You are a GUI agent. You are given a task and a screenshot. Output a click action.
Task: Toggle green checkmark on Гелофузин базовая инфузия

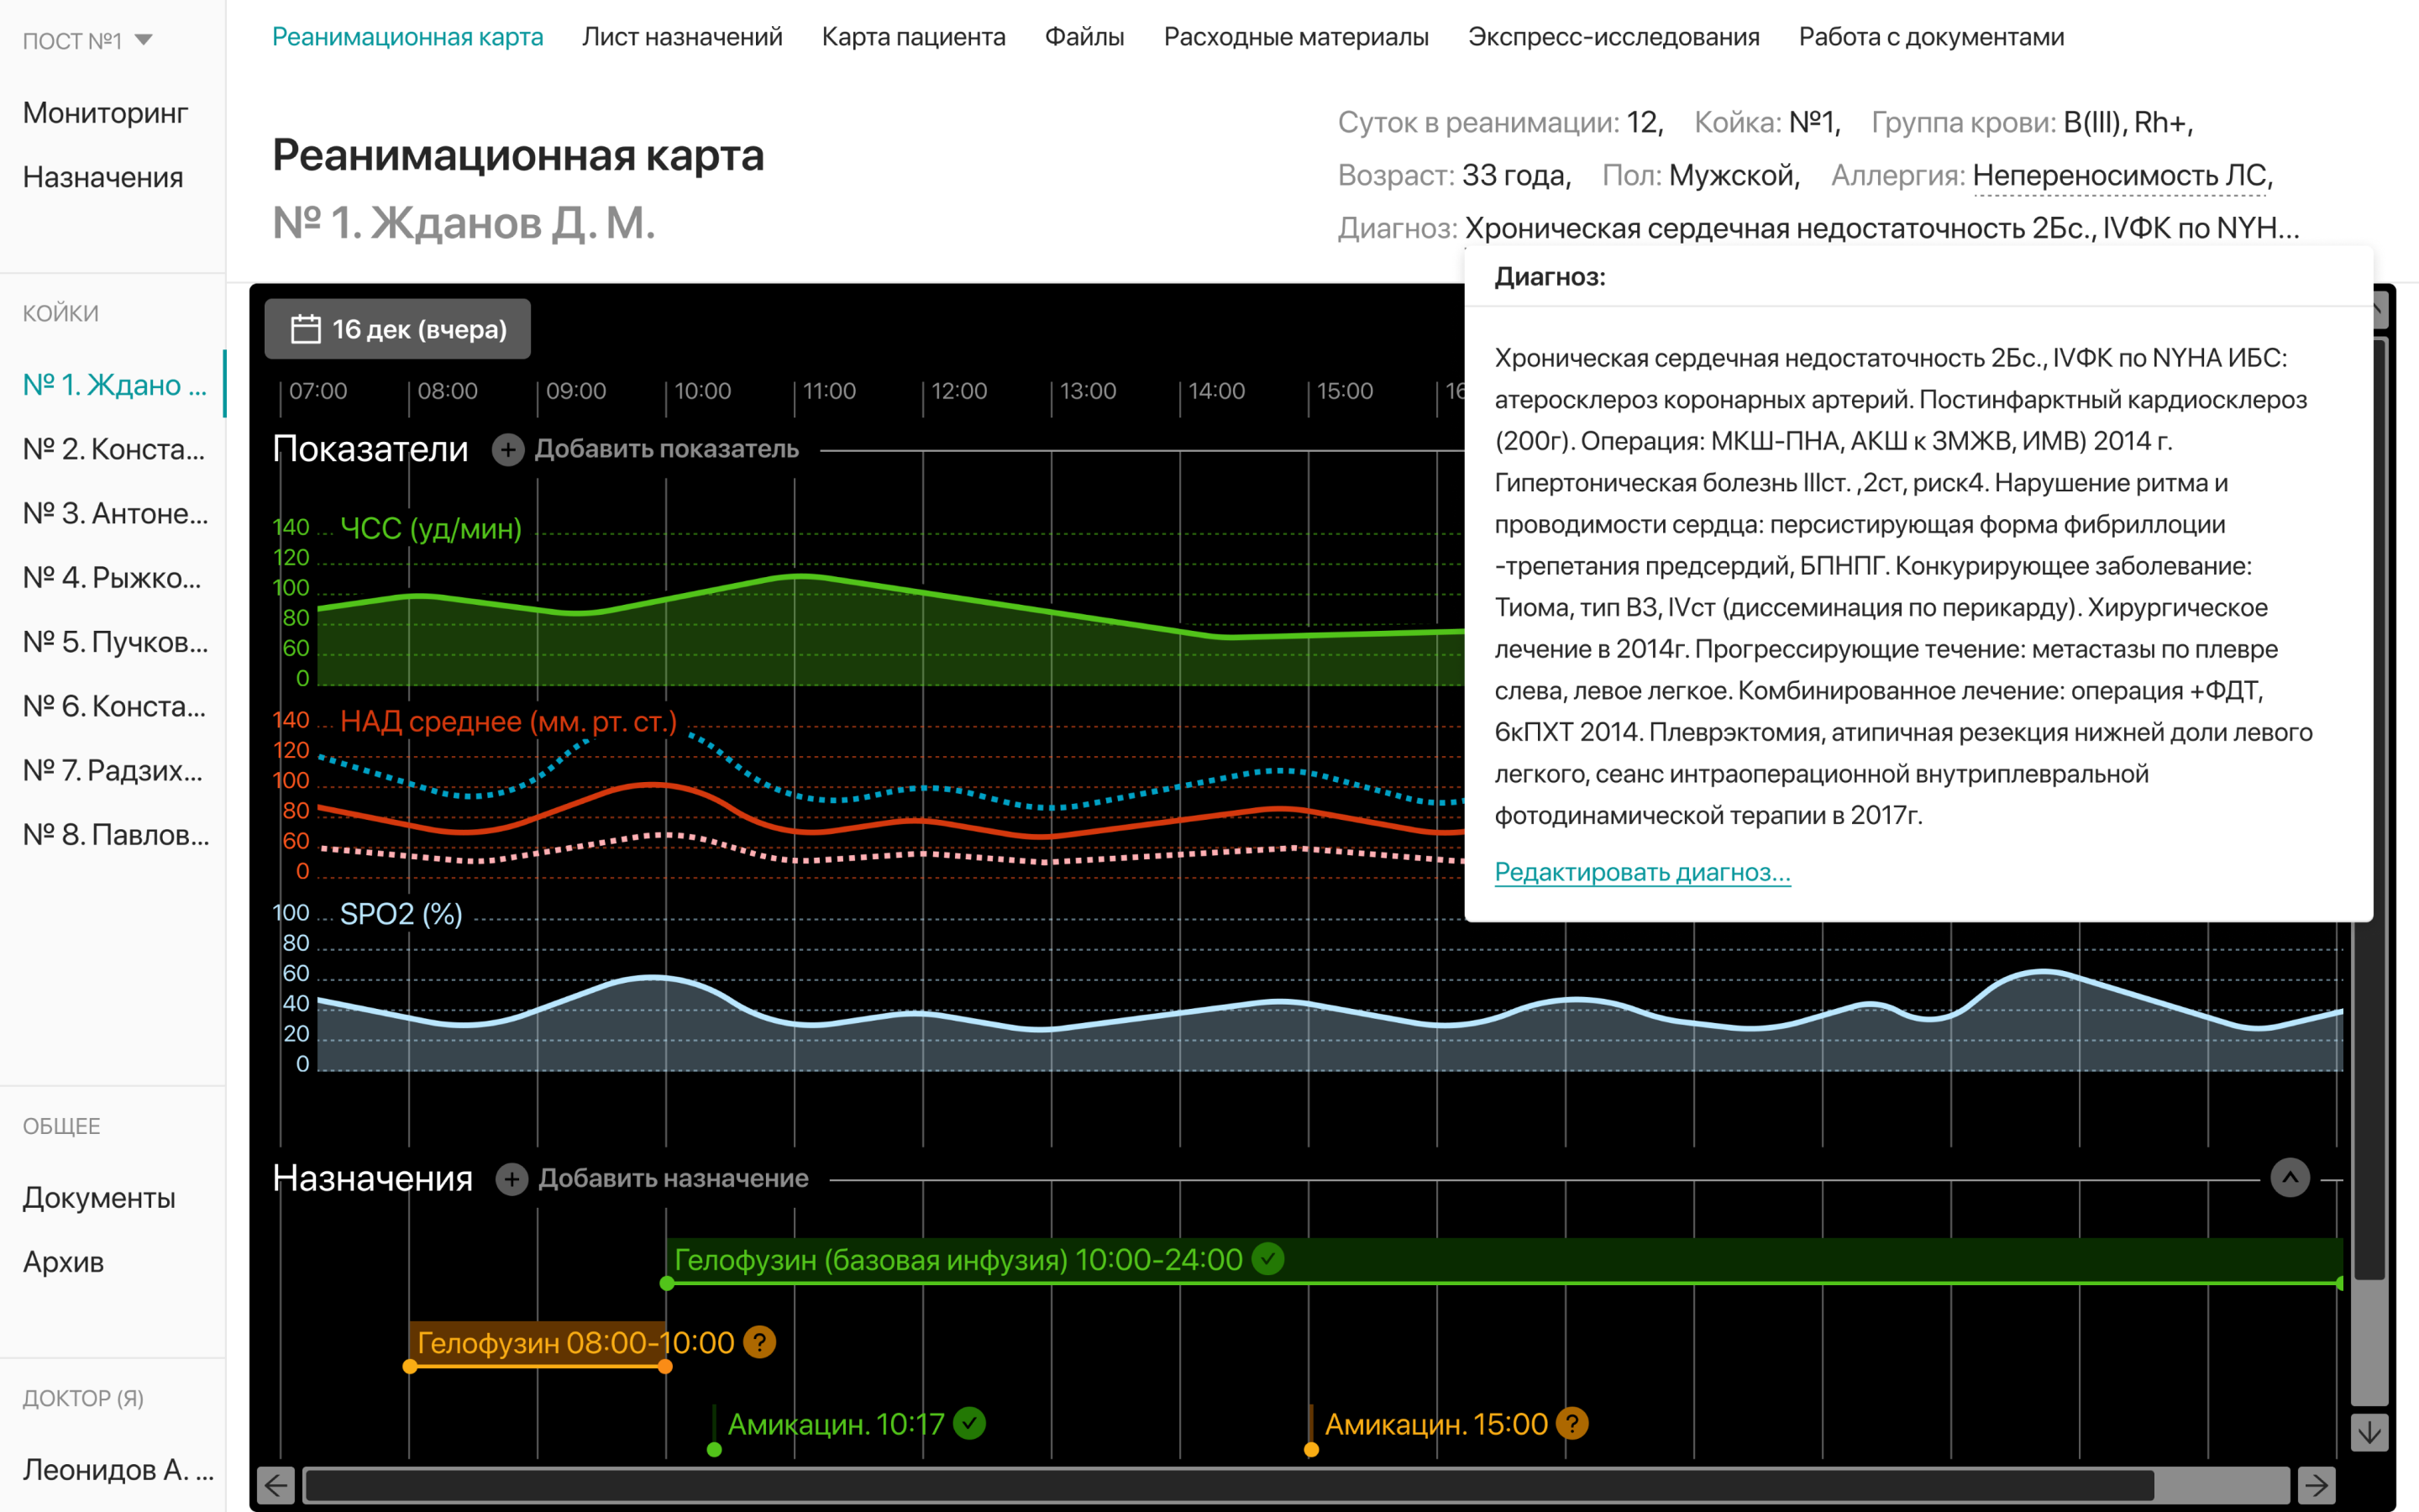pos(1268,1259)
